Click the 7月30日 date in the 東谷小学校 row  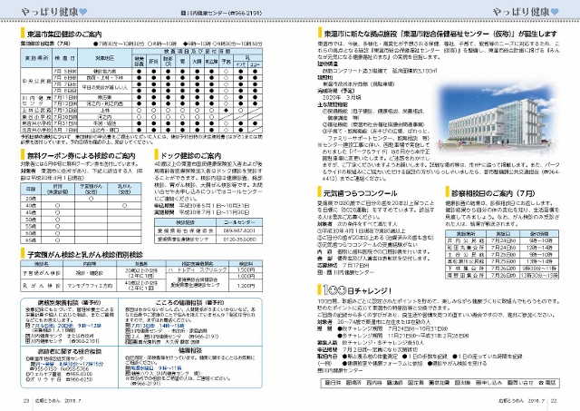pyautogui.click(x=64, y=117)
